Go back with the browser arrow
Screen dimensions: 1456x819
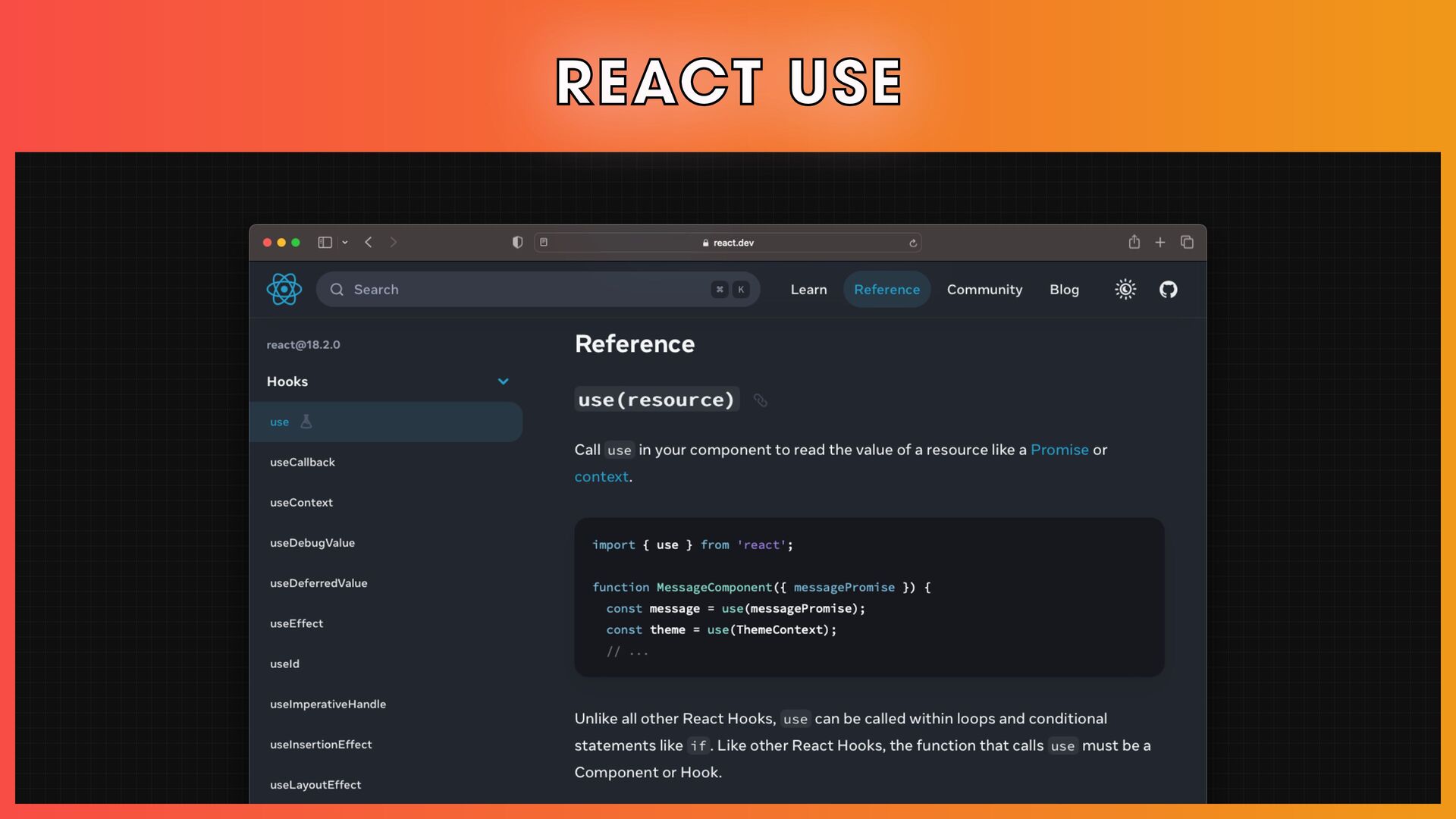pyautogui.click(x=369, y=243)
